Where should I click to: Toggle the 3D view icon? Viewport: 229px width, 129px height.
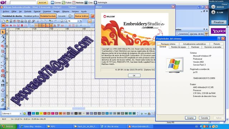81,25
